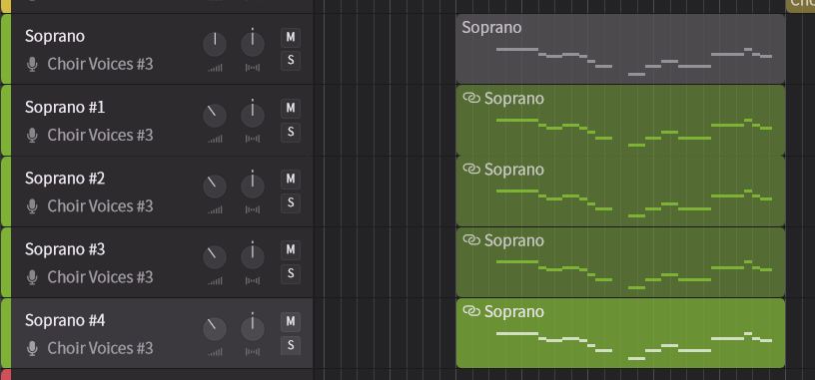Mute the Soprano #3 track

click(291, 250)
